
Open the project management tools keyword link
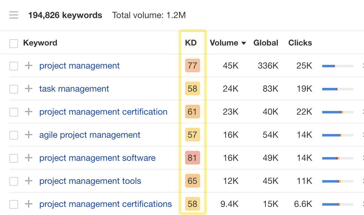tap(90, 181)
